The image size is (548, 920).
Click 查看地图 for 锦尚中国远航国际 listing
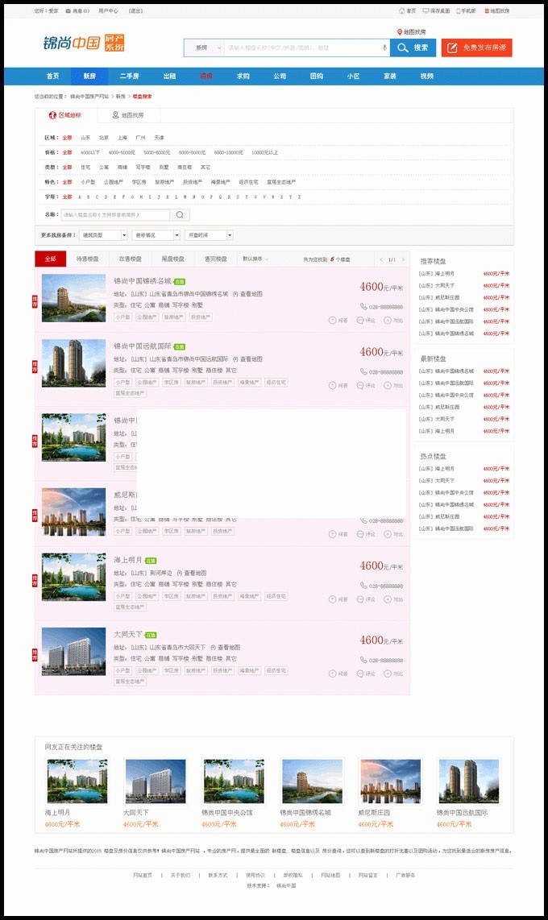(x=248, y=359)
